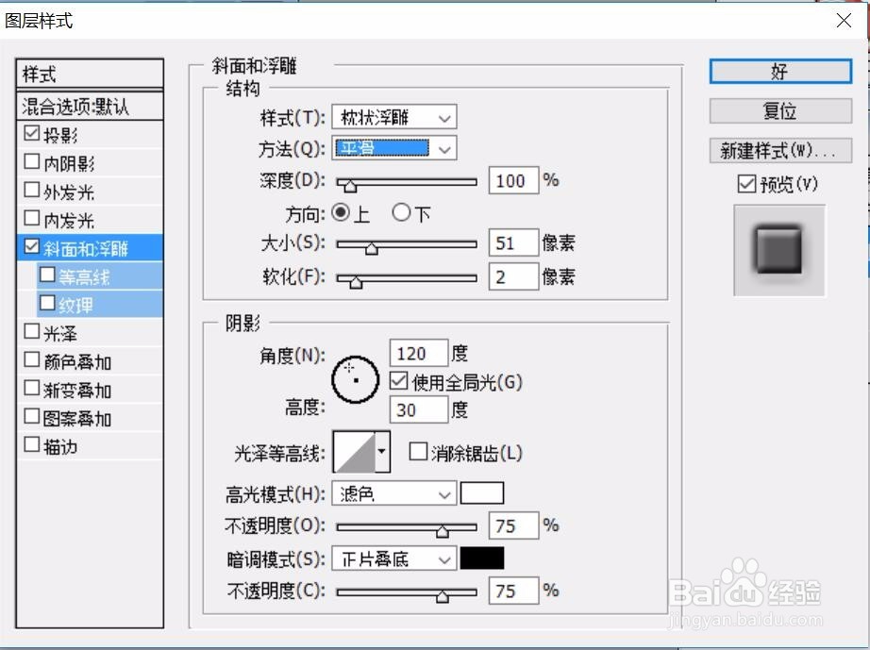Toggle the 使用全局光 global light checkbox
The image size is (870, 650).
tap(398, 381)
